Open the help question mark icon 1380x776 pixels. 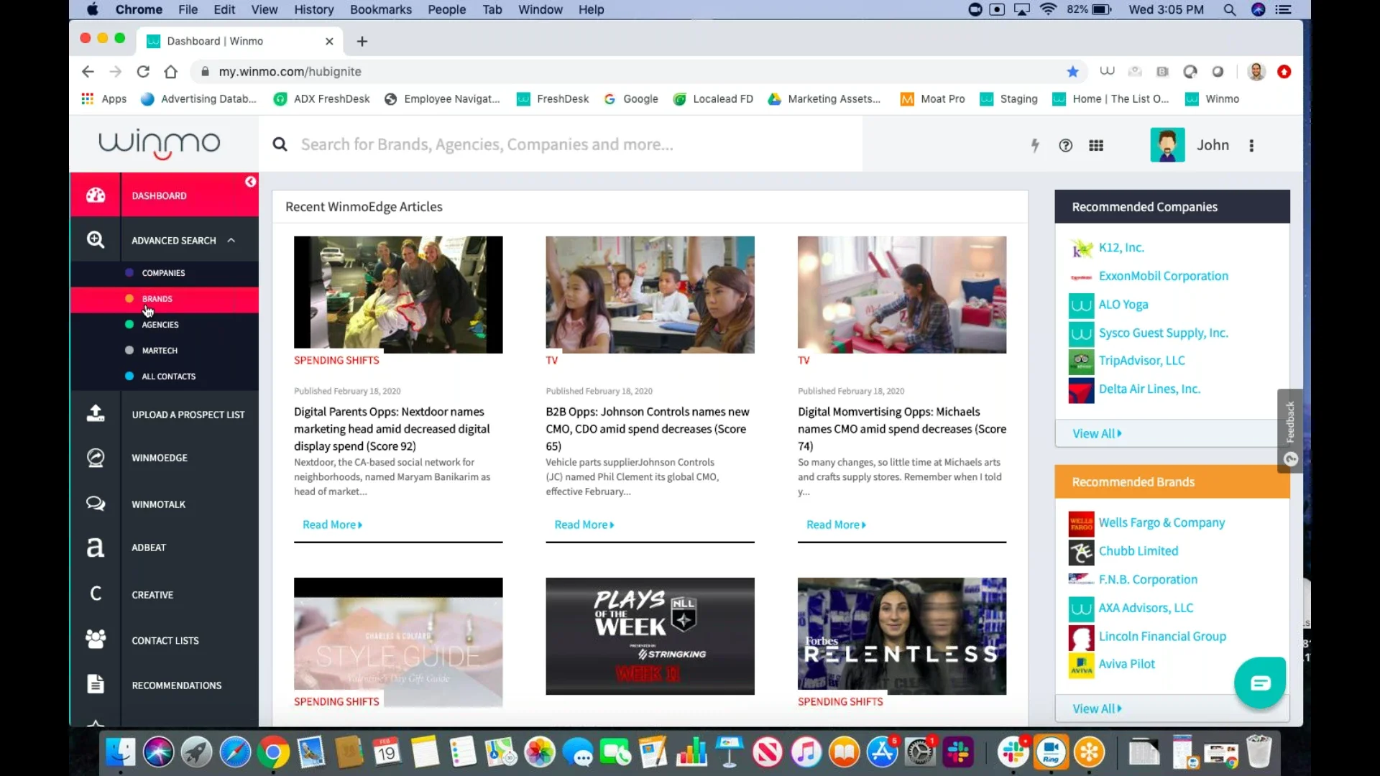(x=1066, y=145)
